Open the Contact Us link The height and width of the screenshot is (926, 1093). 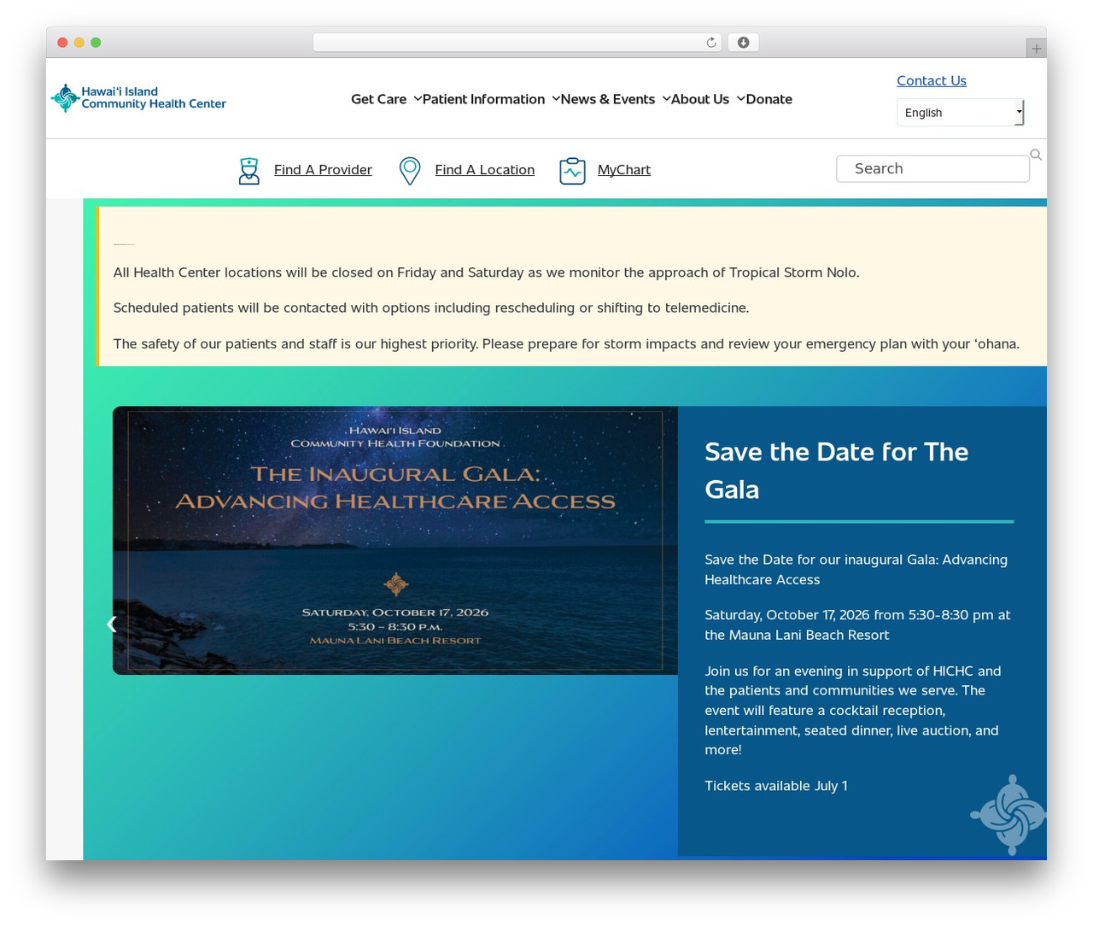click(932, 80)
